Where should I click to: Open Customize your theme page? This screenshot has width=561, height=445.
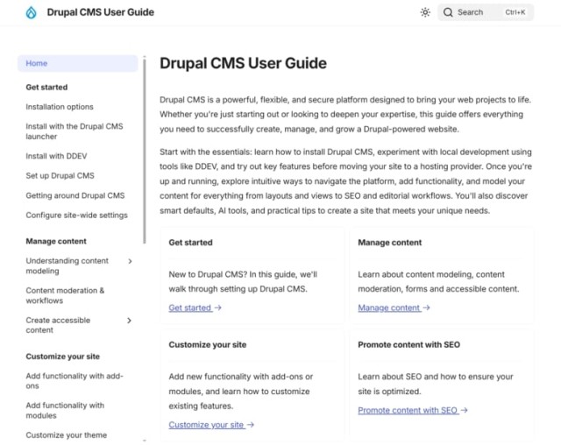[67, 435]
